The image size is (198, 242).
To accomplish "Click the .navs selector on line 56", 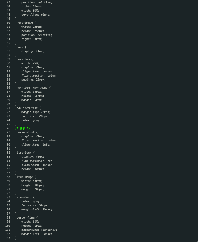I will (x=19, y=47).
